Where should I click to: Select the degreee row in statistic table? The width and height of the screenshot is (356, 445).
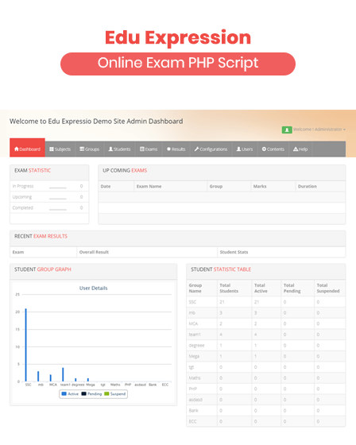[x=266, y=346]
